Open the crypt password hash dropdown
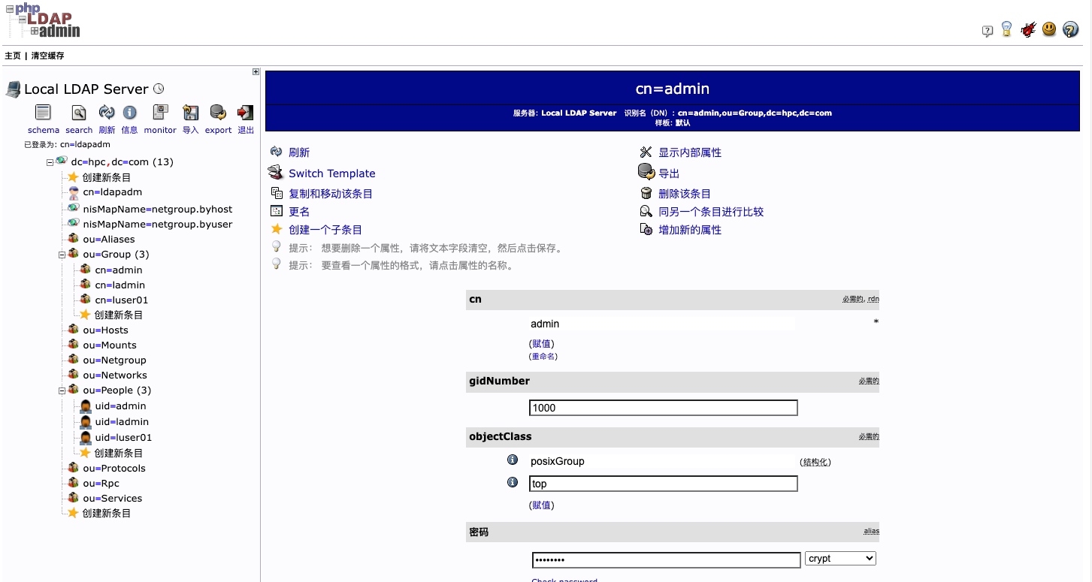This screenshot has height=582, width=1092. pos(840,558)
